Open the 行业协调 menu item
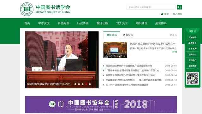Viewport: 202px width, 114px height. tap(83, 23)
